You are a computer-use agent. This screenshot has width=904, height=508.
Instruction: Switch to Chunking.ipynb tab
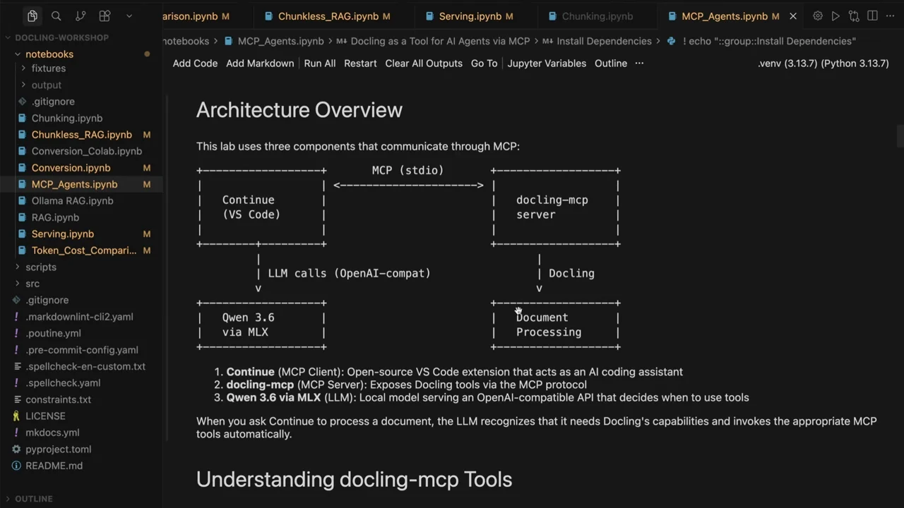pos(597,16)
